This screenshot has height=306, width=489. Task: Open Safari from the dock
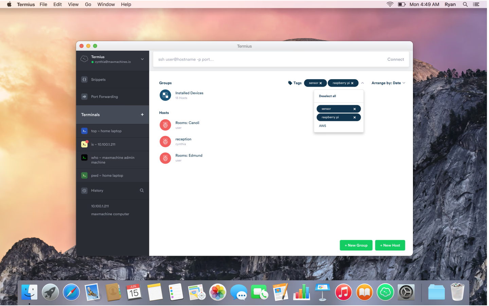point(71,292)
